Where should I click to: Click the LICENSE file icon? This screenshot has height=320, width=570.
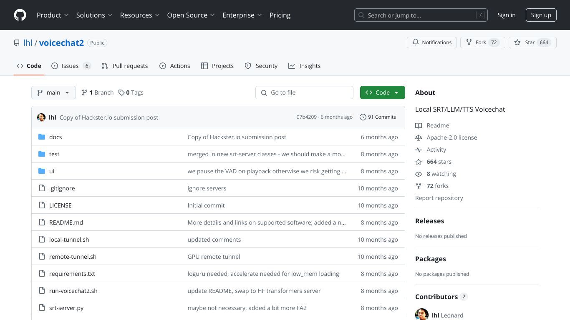tap(42, 205)
